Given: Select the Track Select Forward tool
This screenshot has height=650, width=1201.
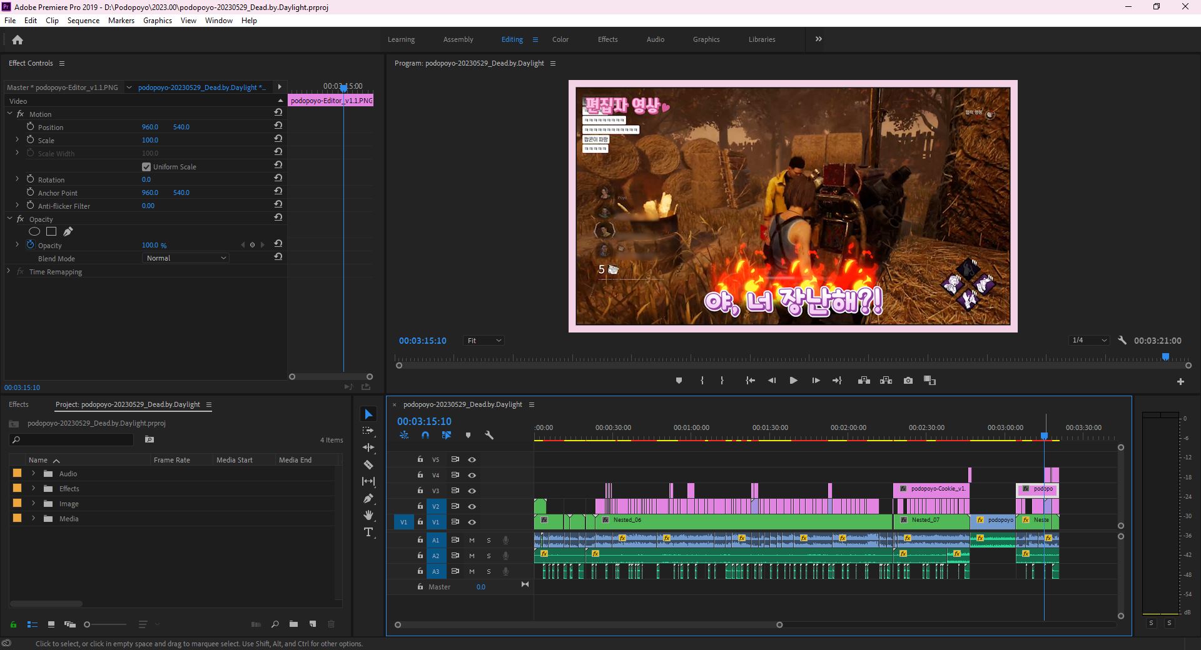Looking at the screenshot, I should (x=368, y=431).
